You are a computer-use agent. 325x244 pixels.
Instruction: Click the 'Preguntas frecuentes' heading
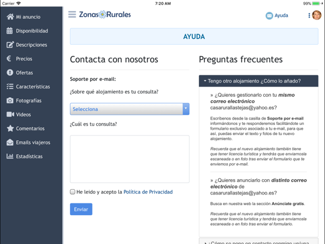pos(241,60)
